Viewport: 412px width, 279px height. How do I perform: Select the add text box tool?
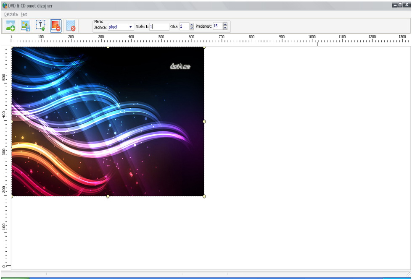point(40,26)
